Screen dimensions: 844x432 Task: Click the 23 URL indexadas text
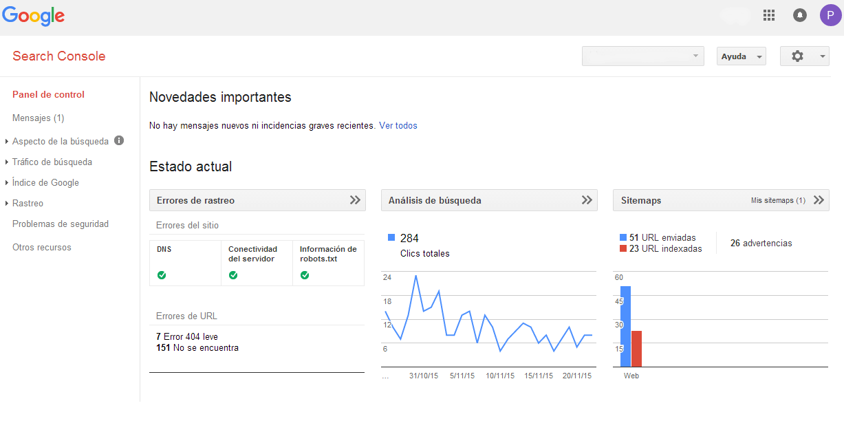tap(666, 248)
